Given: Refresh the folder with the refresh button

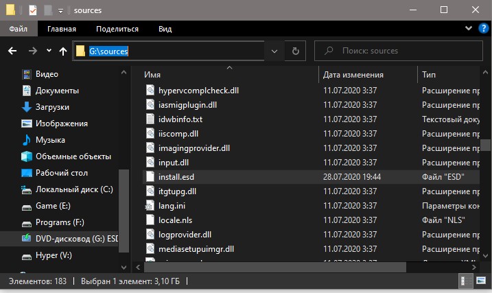Looking at the screenshot, I should 295,51.
